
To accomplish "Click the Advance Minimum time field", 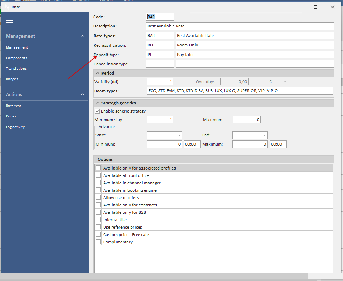I will (x=192, y=144).
